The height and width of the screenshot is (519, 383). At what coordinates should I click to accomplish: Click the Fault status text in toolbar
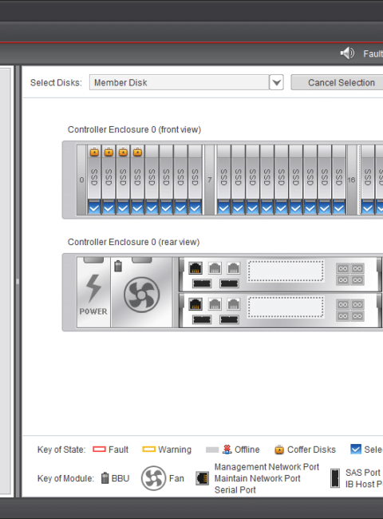click(x=373, y=53)
